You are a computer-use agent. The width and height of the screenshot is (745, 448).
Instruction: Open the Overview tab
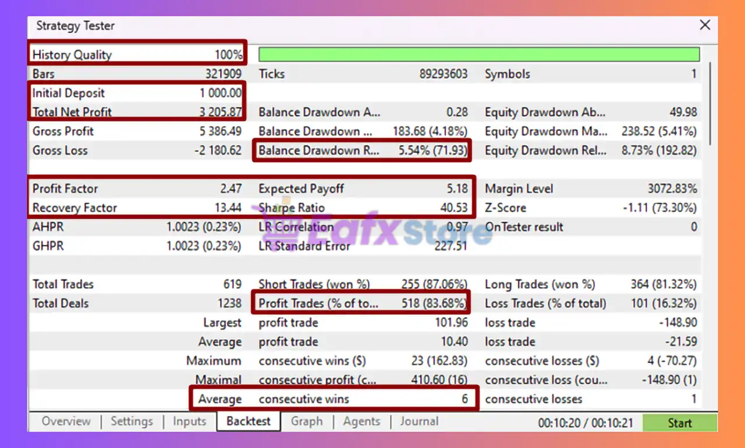[x=66, y=422]
